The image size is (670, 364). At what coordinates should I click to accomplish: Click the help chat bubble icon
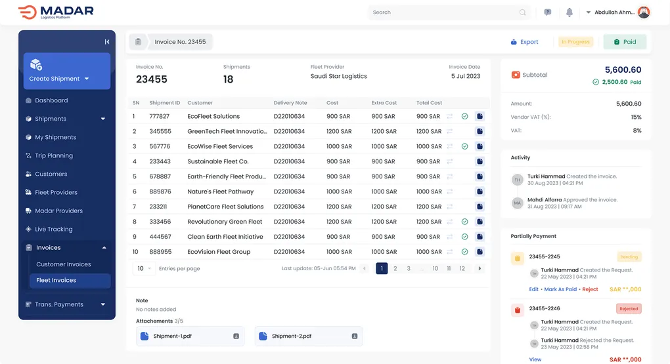pyautogui.click(x=548, y=12)
